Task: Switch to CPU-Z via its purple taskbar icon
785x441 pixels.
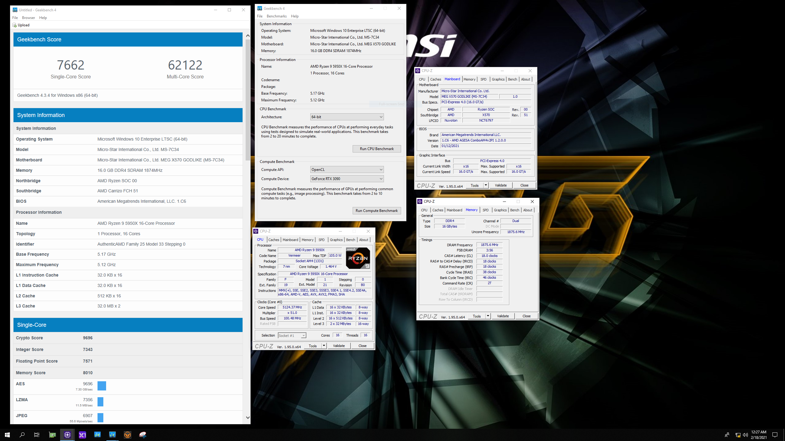Action: pos(67,435)
